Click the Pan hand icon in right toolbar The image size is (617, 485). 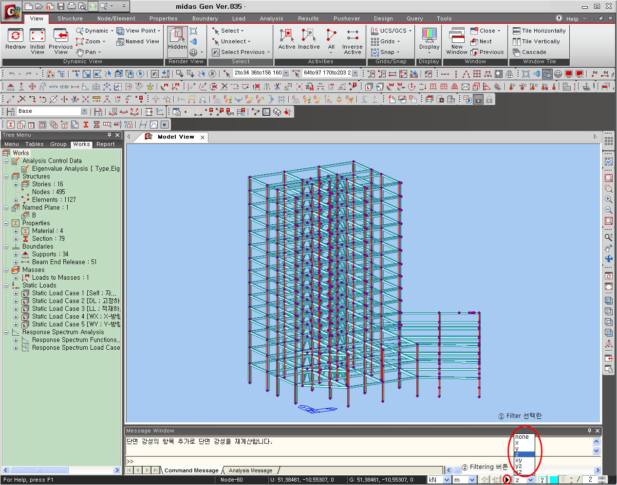click(609, 248)
